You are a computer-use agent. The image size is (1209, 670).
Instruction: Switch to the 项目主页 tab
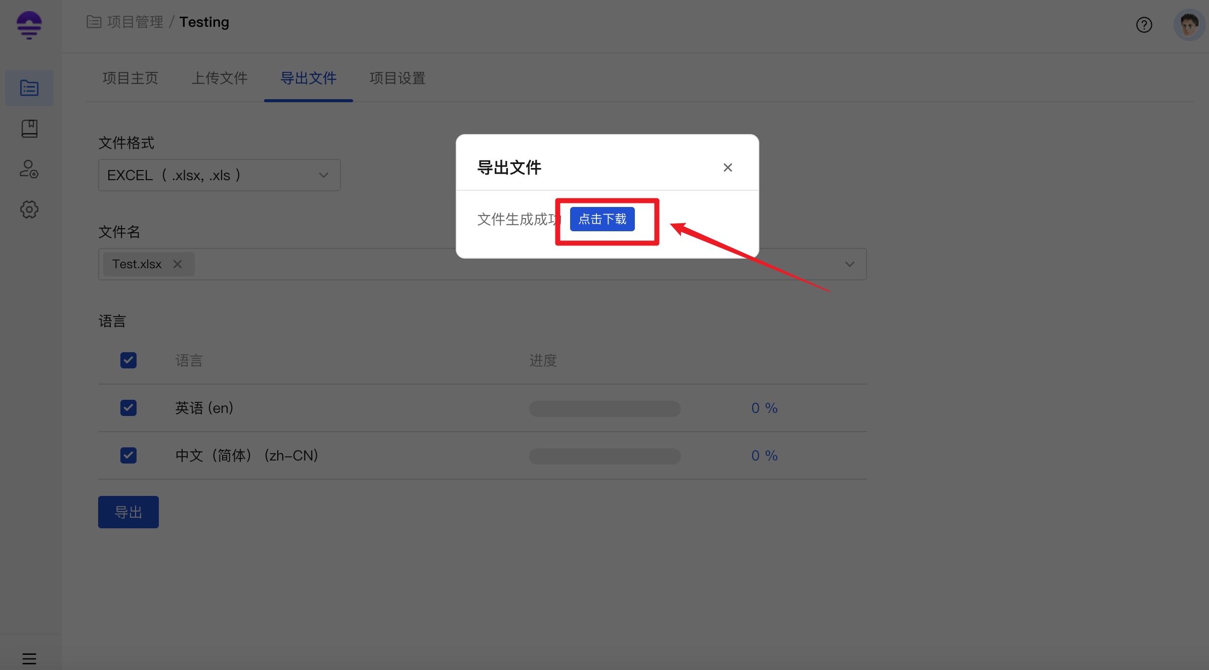click(x=131, y=78)
